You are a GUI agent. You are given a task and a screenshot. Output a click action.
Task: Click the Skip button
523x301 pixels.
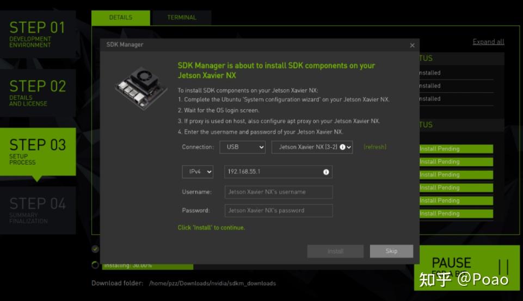coord(392,251)
